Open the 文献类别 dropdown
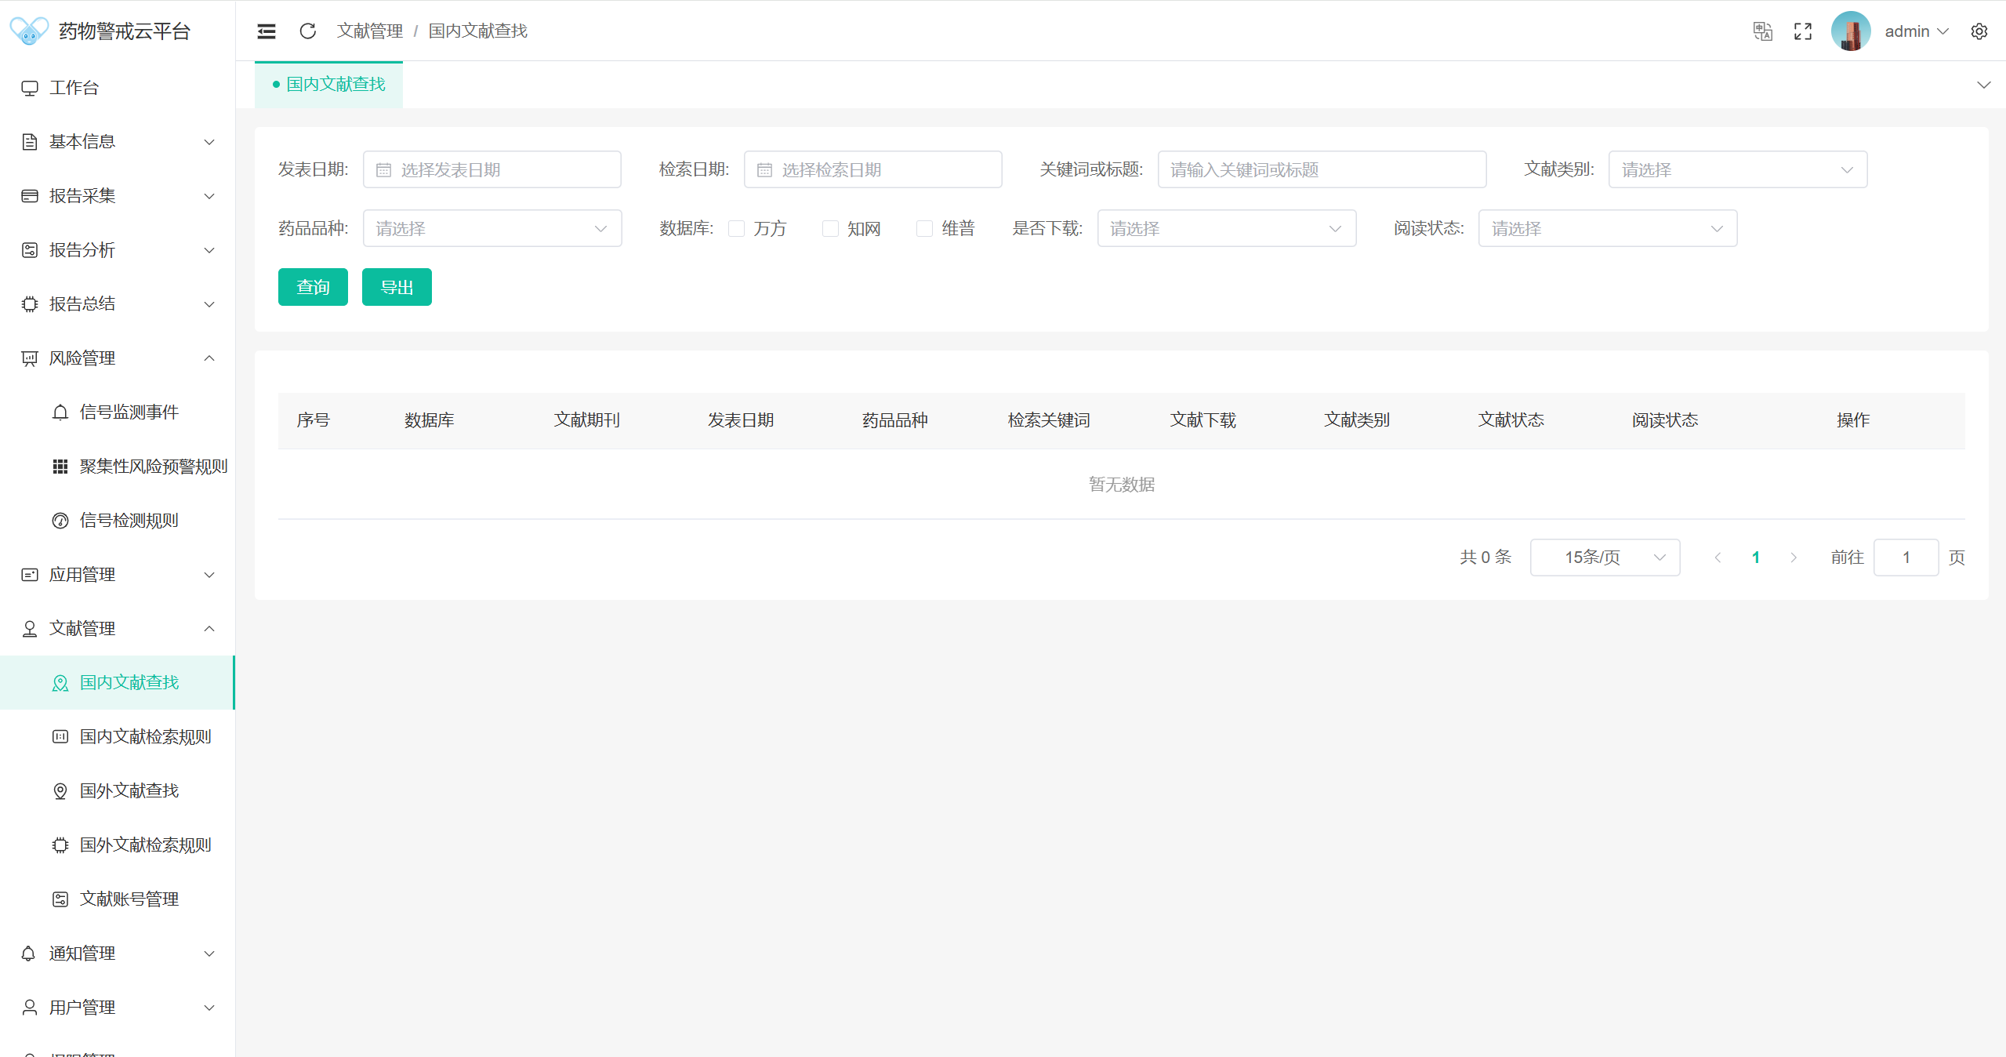The width and height of the screenshot is (2006, 1057). click(1737, 169)
